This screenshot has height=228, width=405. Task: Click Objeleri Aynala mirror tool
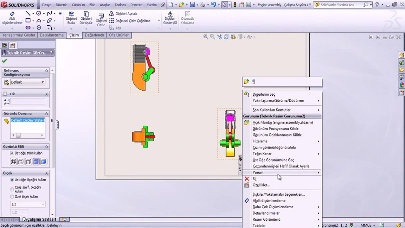123,14
